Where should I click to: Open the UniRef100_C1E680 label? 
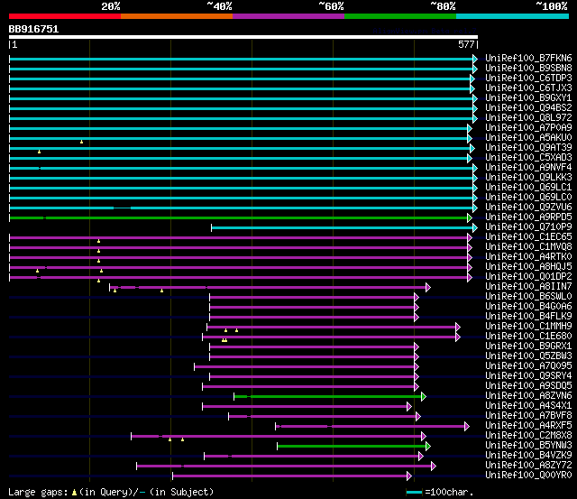coord(528,337)
